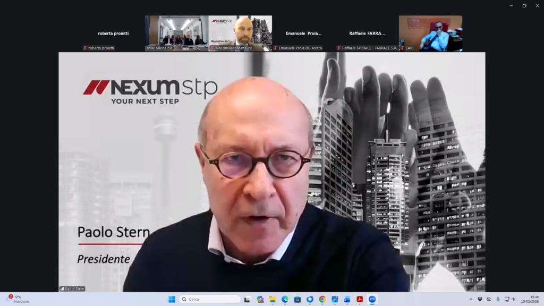
Task: Open File Explorer from the taskbar
Action: click(x=273, y=299)
